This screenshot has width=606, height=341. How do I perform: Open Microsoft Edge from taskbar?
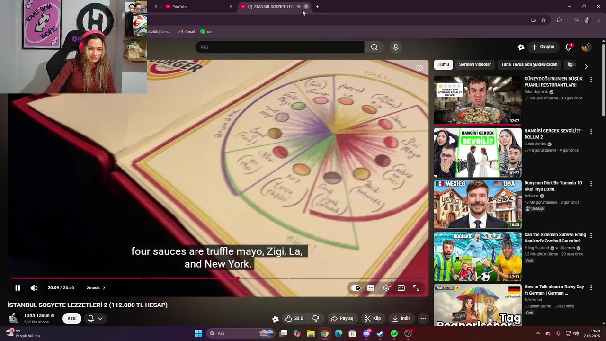click(339, 333)
